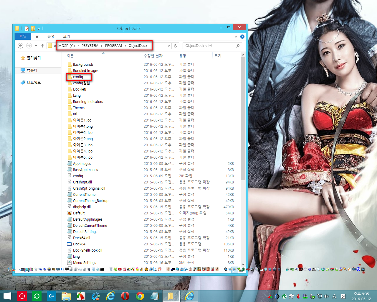Click the Forward navigation arrow

click(29, 46)
